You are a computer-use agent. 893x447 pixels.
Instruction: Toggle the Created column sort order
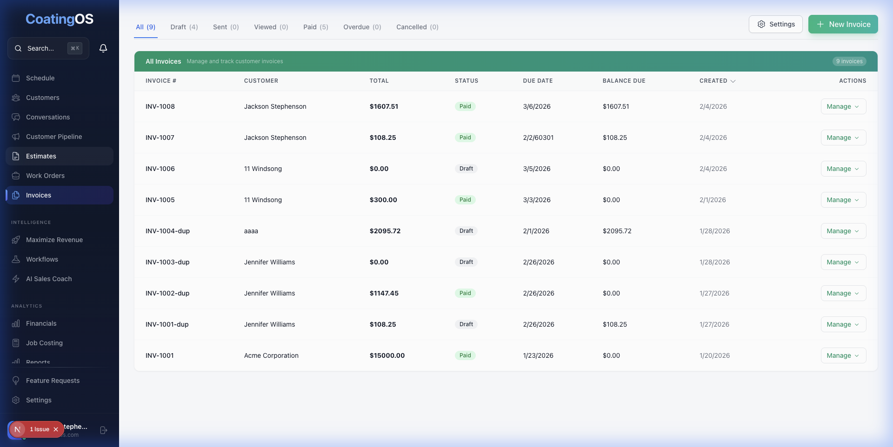(x=717, y=80)
